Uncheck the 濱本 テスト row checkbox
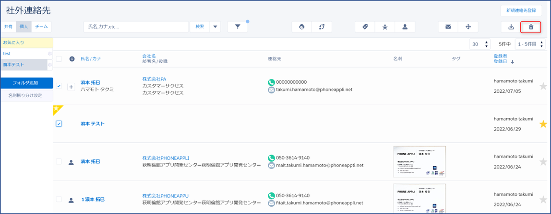This screenshot has height=214, width=551. (59, 124)
